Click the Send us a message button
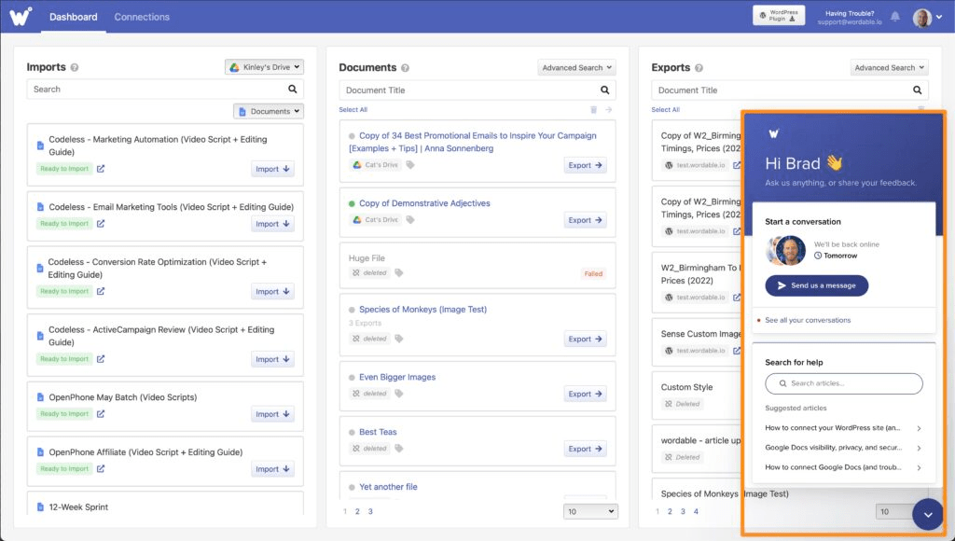The width and height of the screenshot is (955, 541). pos(816,285)
